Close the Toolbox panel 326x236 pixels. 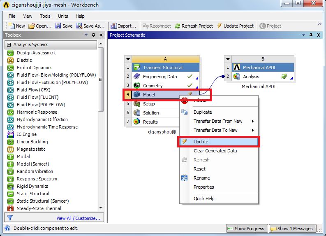101,35
